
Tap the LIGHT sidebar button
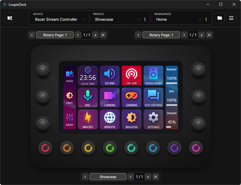pyautogui.click(x=69, y=98)
